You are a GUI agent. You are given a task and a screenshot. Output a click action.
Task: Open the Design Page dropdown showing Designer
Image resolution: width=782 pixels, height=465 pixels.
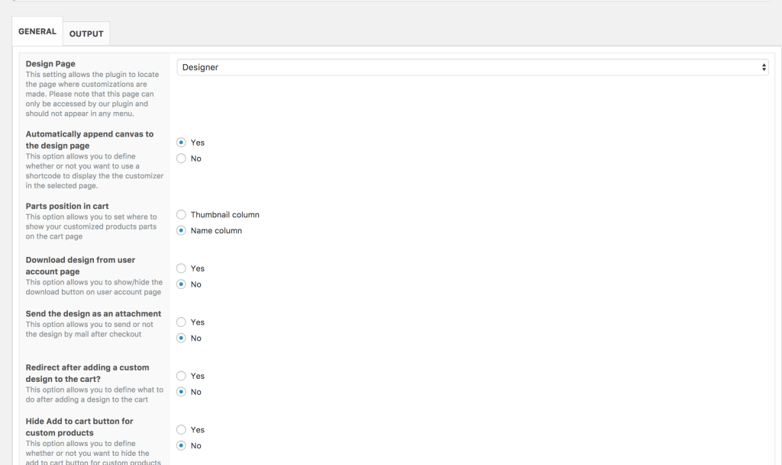[x=472, y=67]
